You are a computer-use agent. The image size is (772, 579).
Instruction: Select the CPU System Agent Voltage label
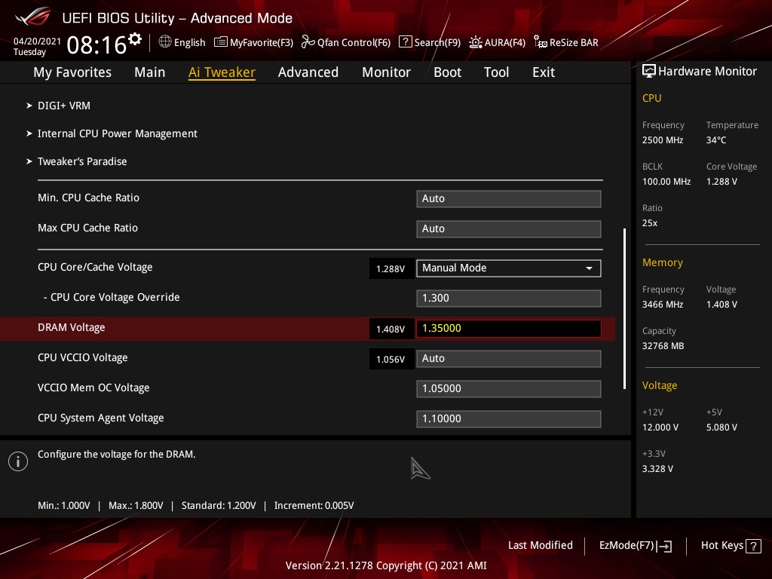point(101,418)
